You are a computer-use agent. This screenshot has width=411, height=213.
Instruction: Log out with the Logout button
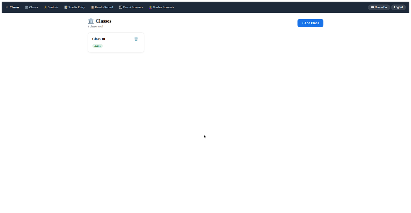pos(398,7)
